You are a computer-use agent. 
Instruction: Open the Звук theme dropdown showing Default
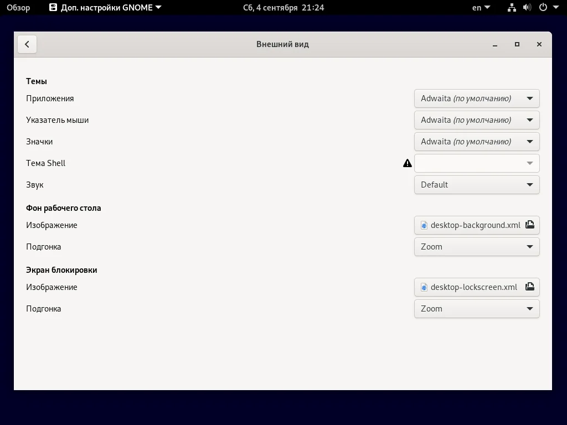point(476,185)
